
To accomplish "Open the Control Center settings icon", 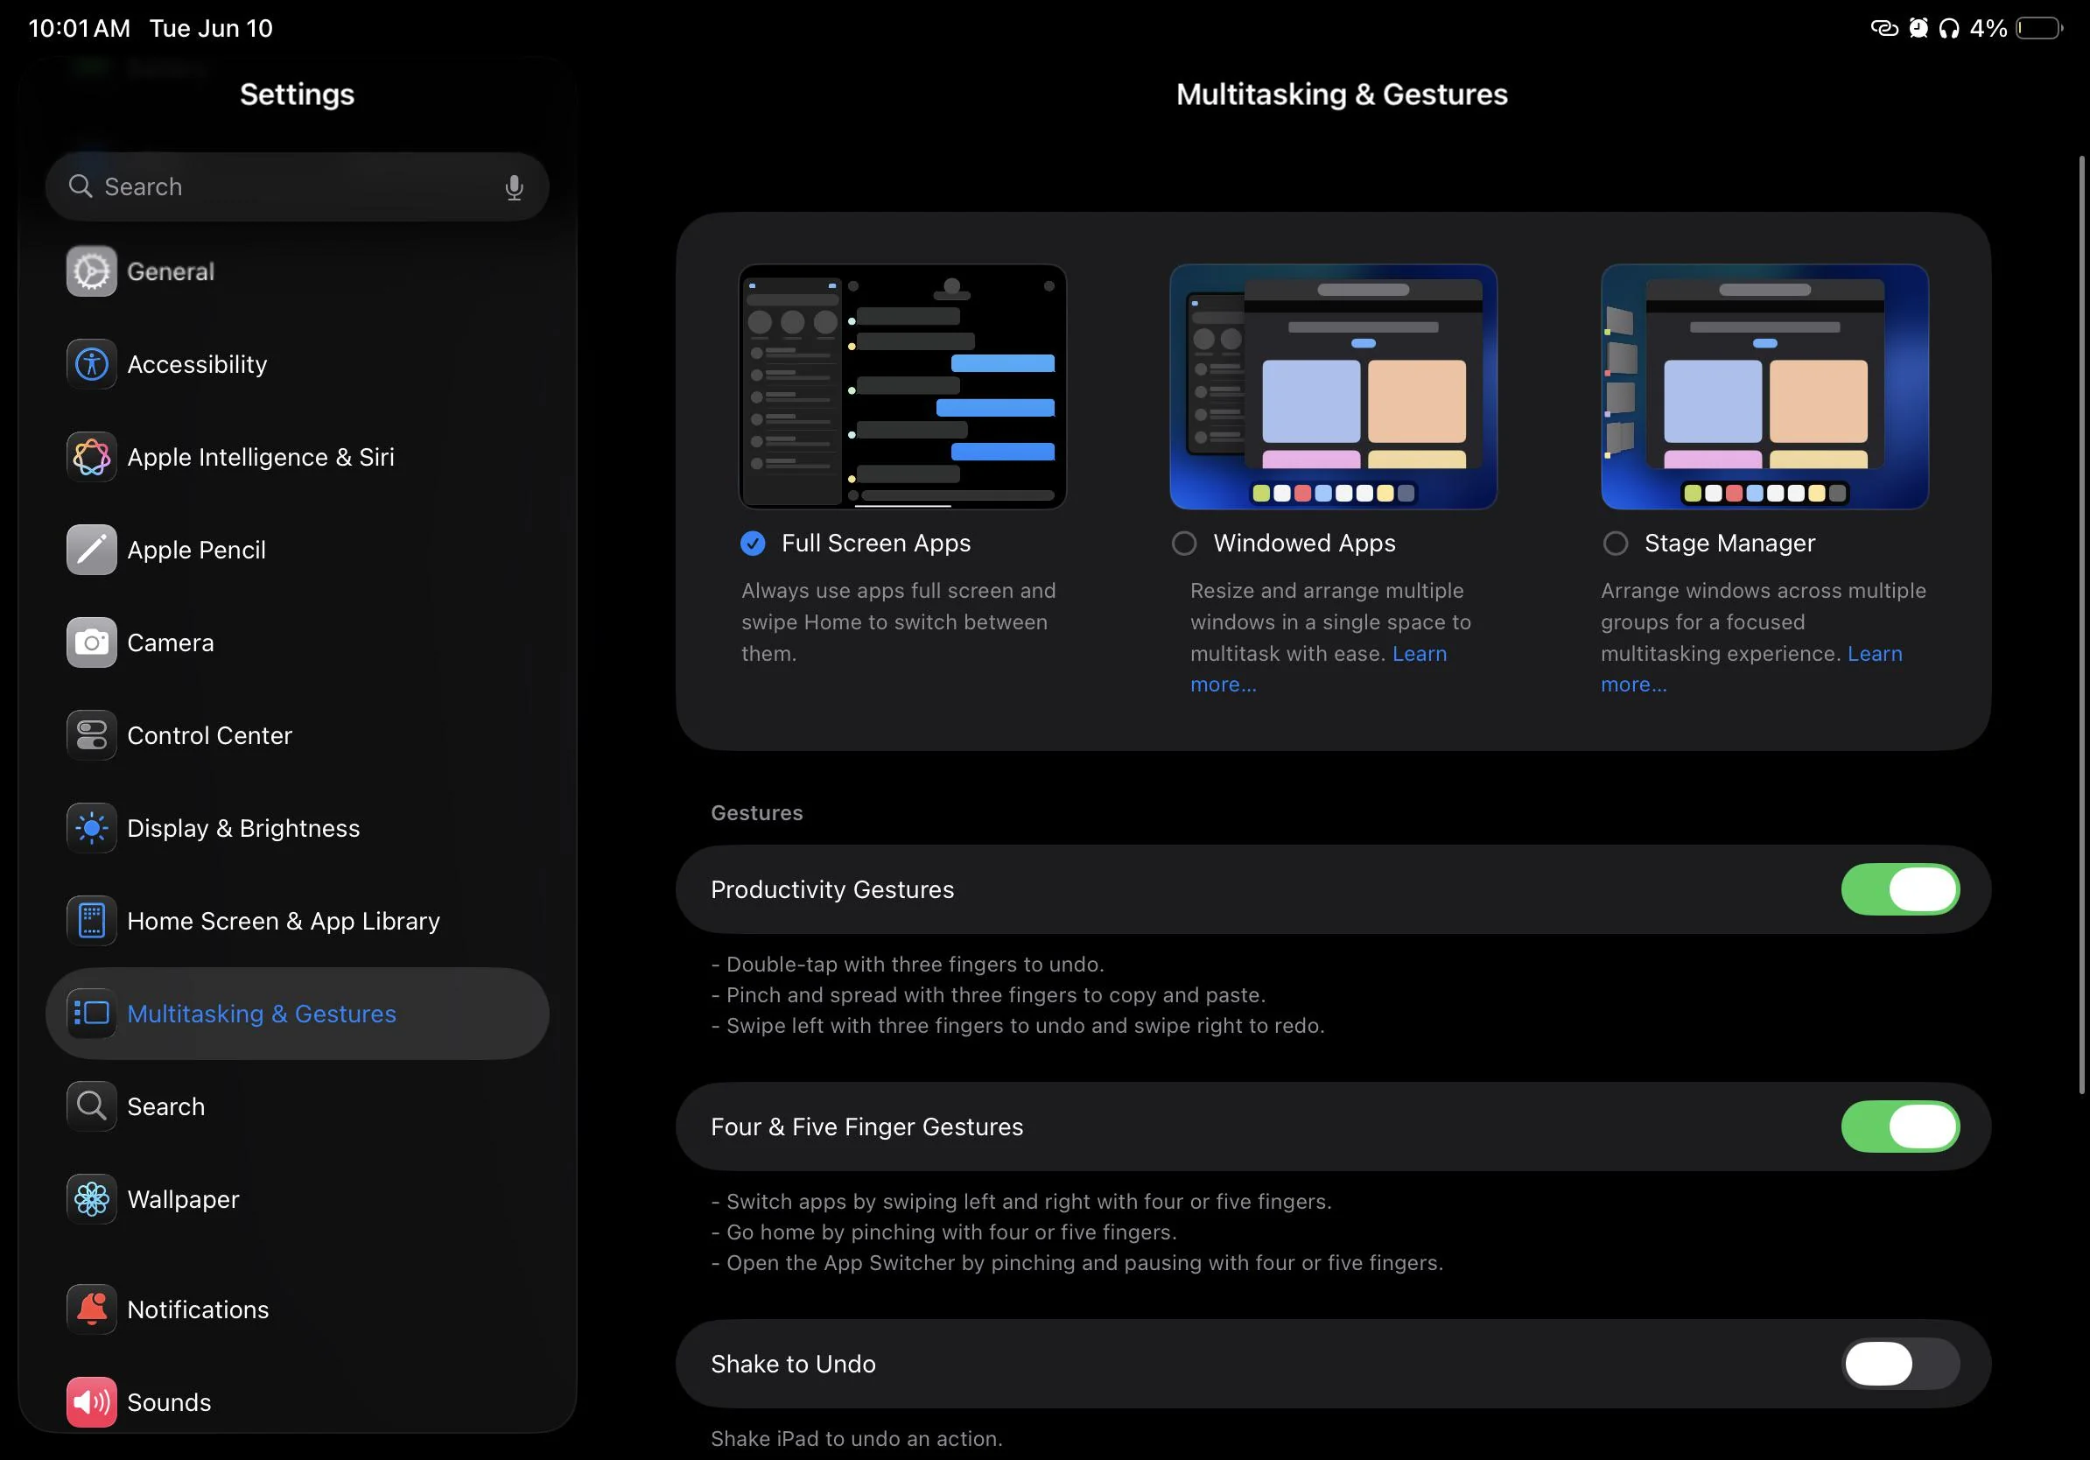I will (x=91, y=735).
